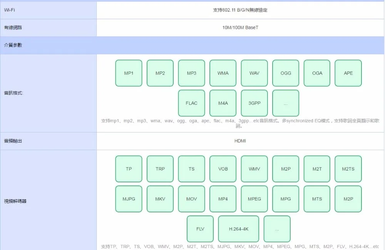Click the WMA format tile

coord(223,73)
